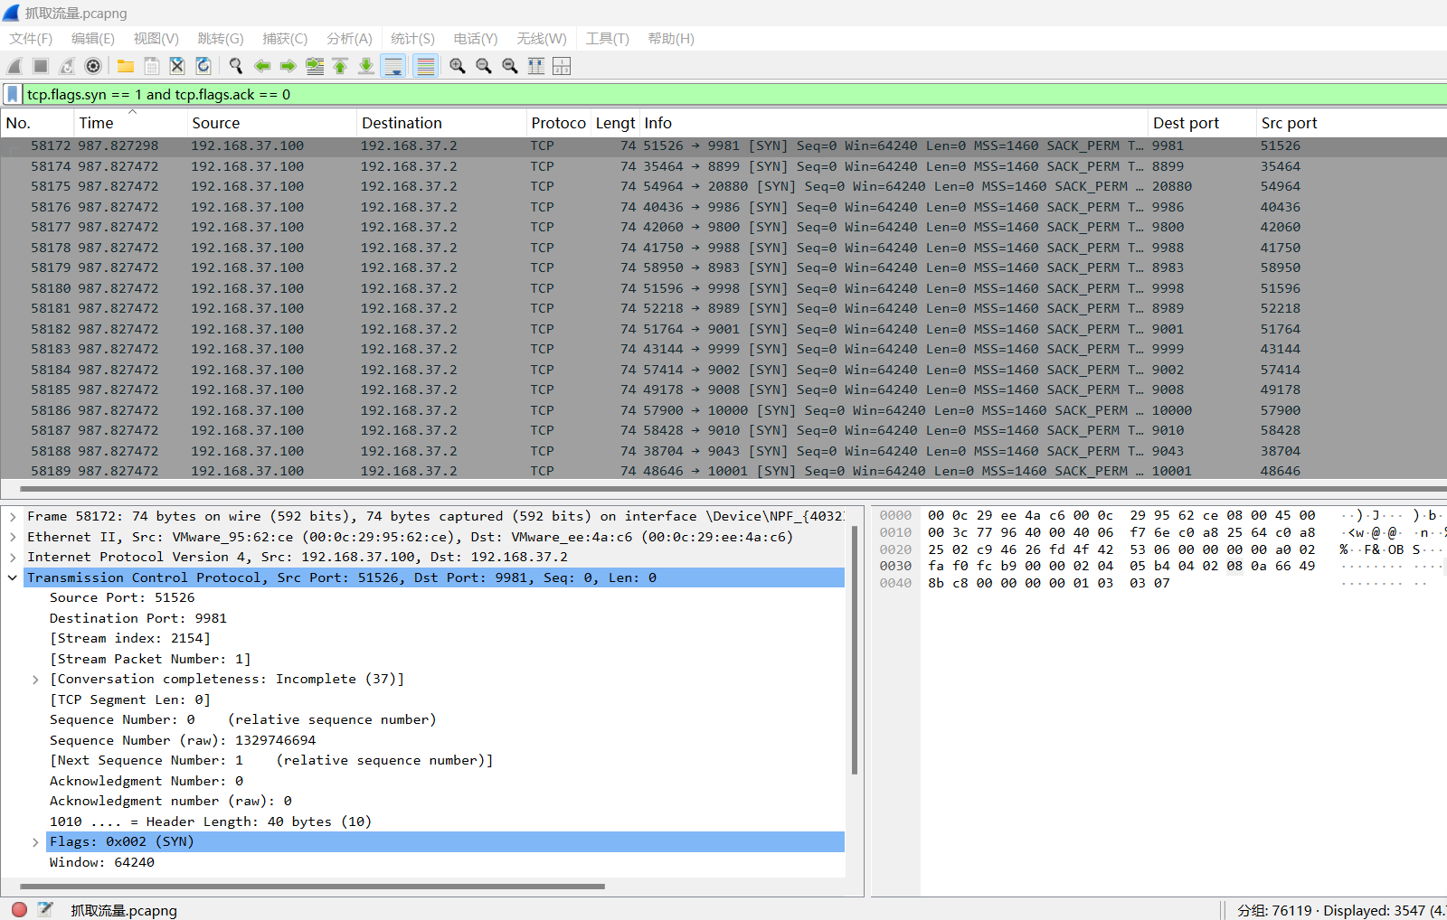Click in the display filter field

click(x=733, y=94)
